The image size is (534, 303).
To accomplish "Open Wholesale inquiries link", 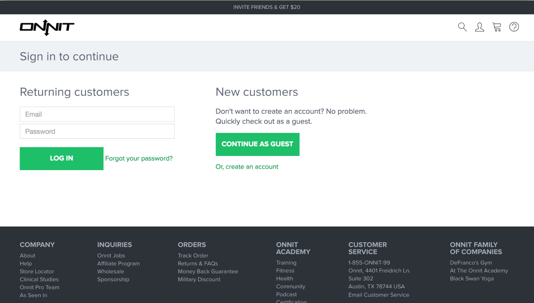I will (x=111, y=271).
